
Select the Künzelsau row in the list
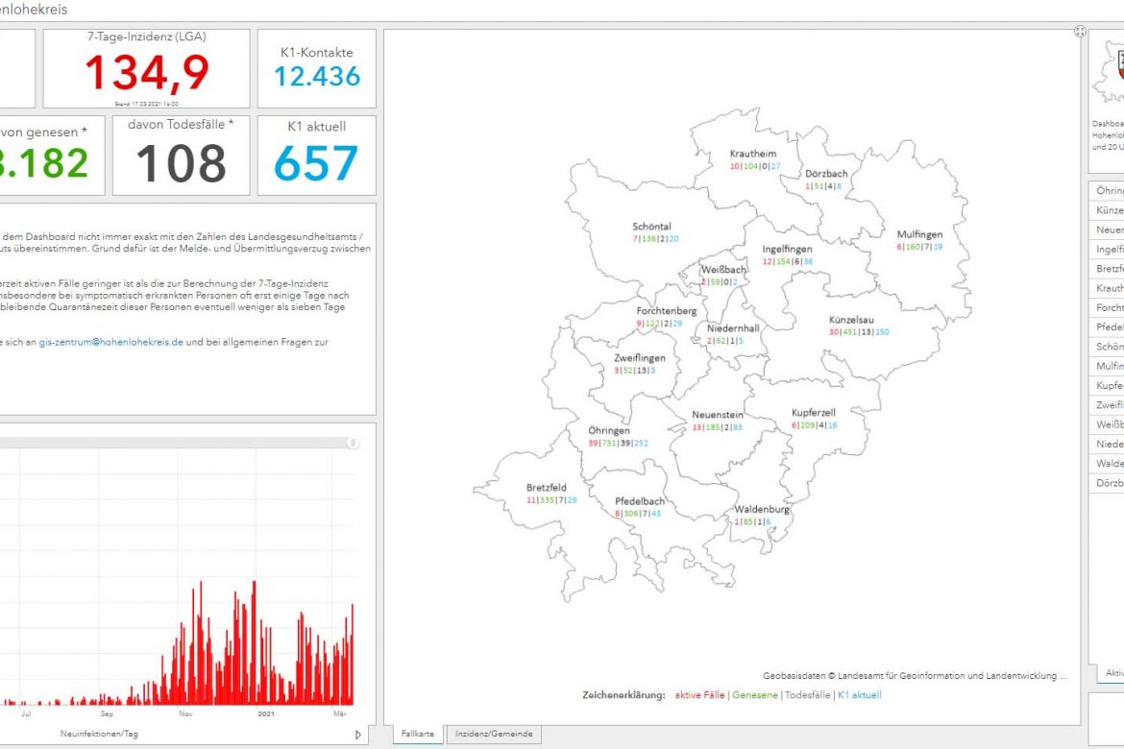[x=1110, y=209]
